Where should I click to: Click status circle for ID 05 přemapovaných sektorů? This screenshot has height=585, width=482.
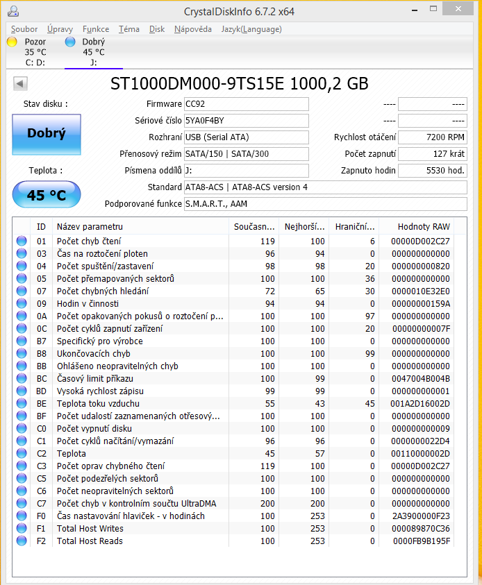(22, 279)
